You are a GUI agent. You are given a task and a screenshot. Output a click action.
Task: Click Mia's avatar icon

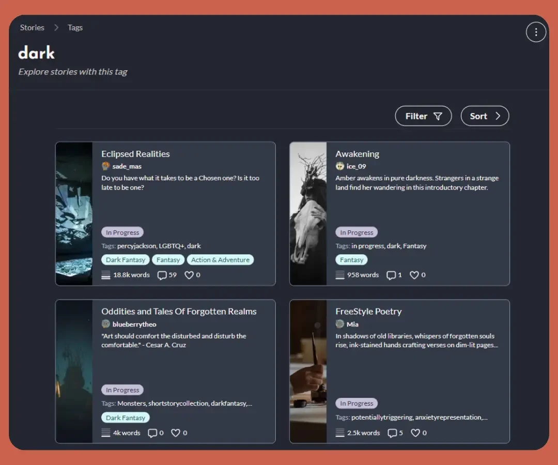339,324
